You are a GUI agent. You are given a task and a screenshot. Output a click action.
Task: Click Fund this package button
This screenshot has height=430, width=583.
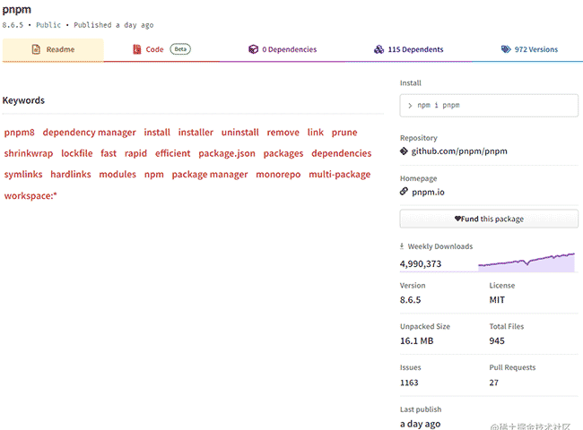pos(489,219)
